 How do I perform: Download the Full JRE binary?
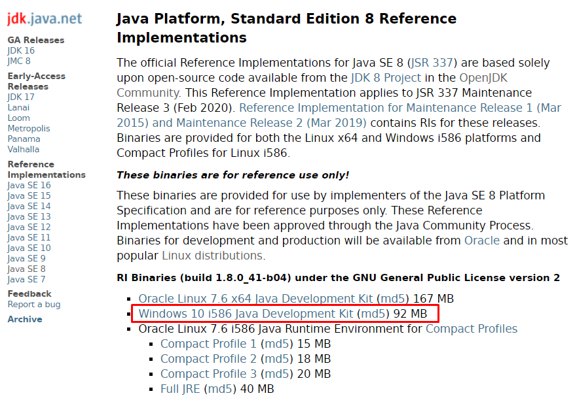click(179, 389)
